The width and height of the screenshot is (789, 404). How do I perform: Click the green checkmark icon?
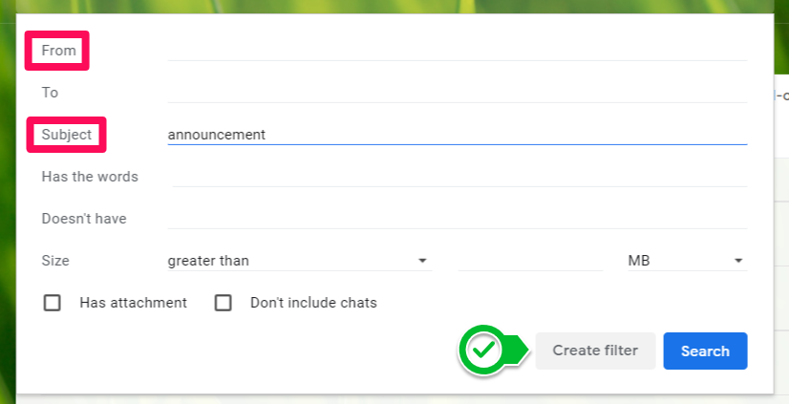484,351
